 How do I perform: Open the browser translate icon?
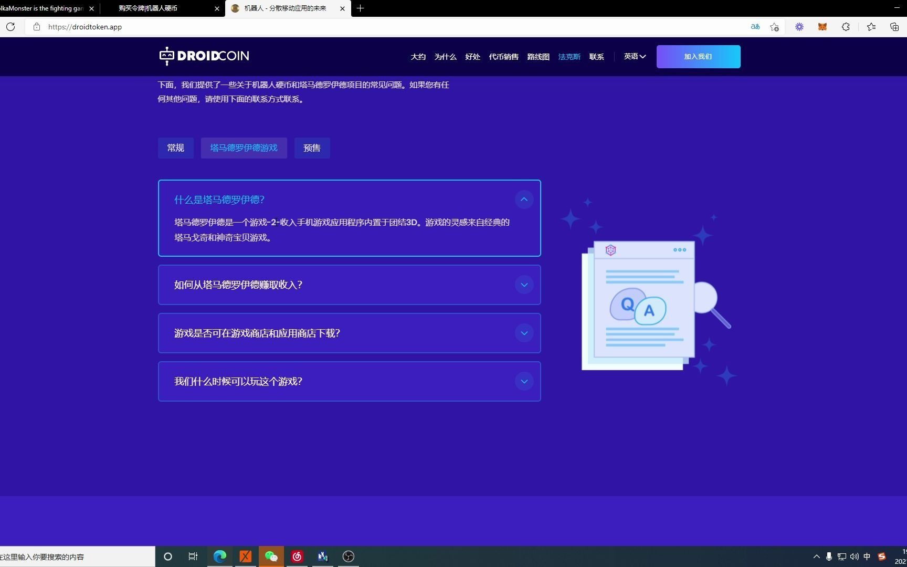[x=755, y=27]
